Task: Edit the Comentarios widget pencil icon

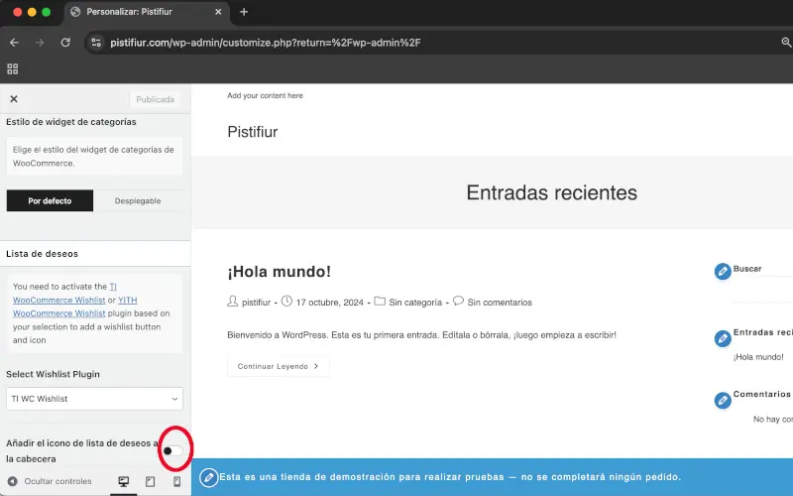Action: (x=723, y=401)
